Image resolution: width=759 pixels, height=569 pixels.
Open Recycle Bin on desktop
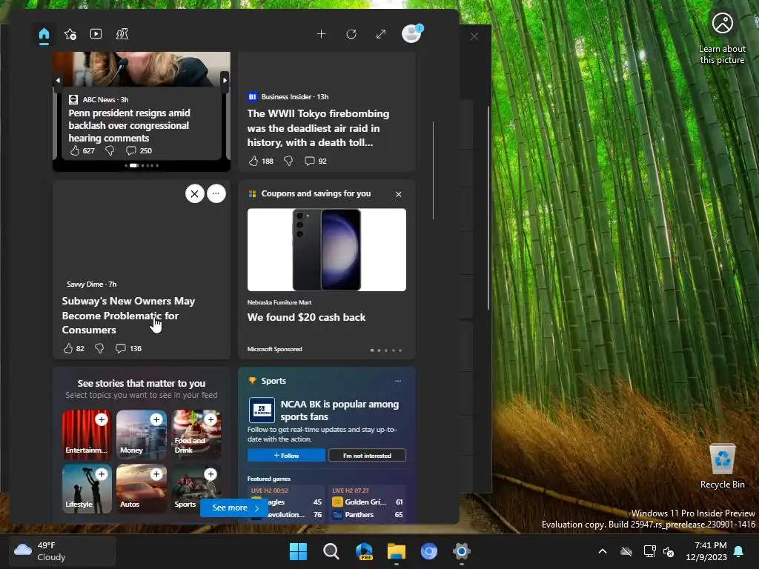click(722, 467)
